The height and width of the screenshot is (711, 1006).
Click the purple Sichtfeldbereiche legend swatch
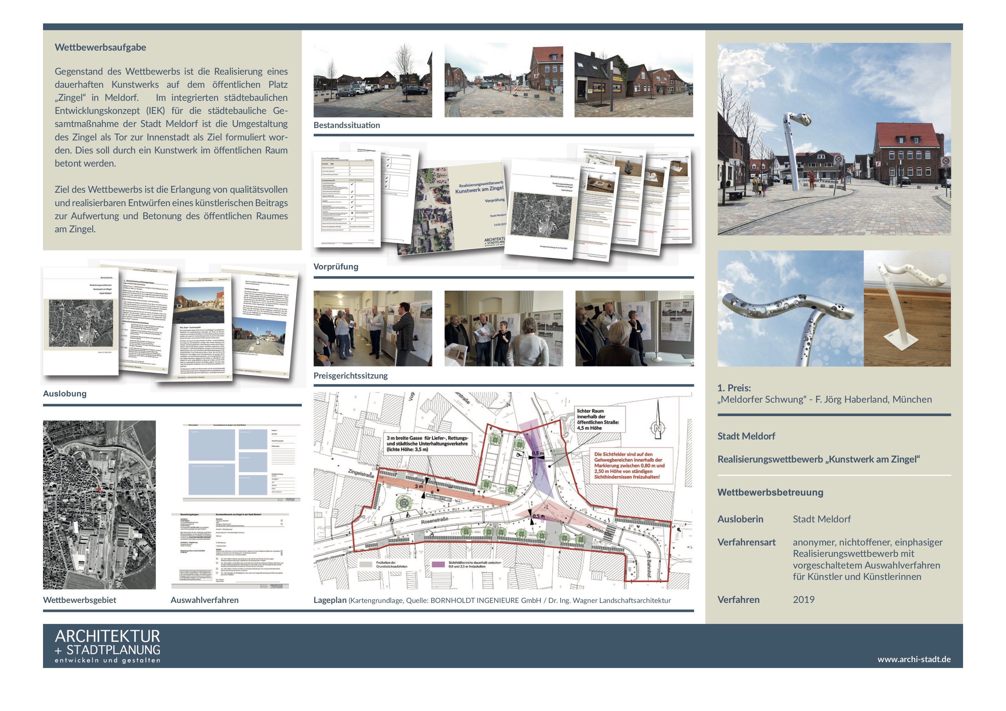438,564
